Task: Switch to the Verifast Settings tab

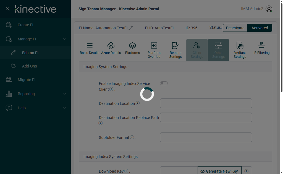Action: click(240, 50)
